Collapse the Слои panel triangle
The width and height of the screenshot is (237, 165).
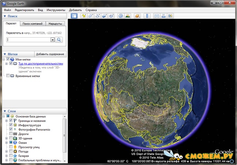point(5,111)
